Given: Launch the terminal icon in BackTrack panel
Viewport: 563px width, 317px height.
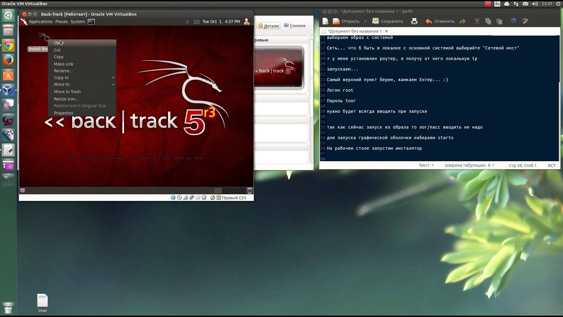Looking at the screenshot, I should (x=91, y=22).
